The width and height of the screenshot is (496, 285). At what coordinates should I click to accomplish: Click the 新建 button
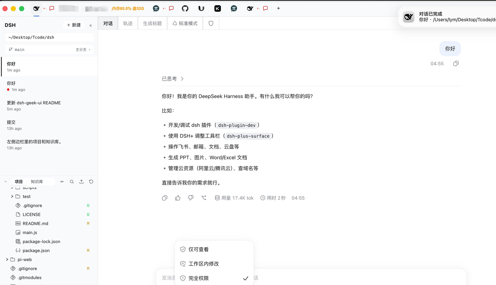74,25
